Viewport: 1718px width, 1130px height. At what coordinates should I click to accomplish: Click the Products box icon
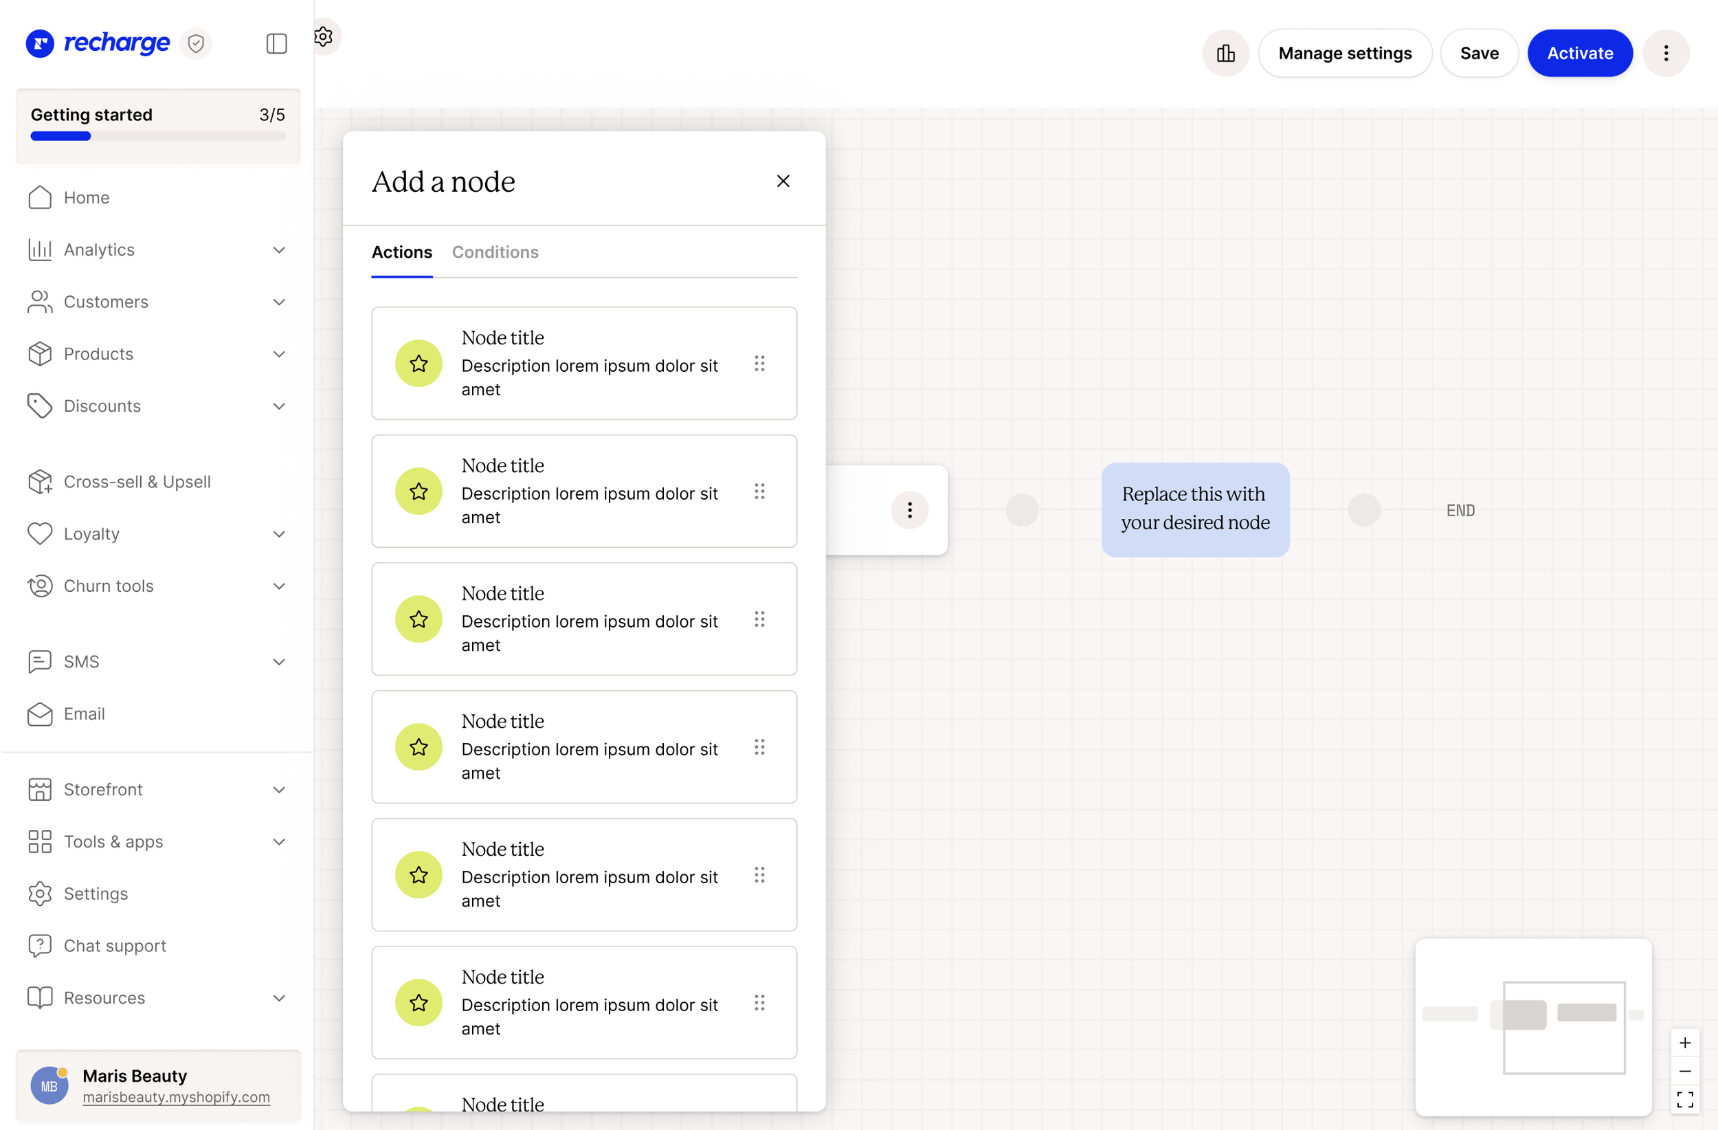point(40,354)
